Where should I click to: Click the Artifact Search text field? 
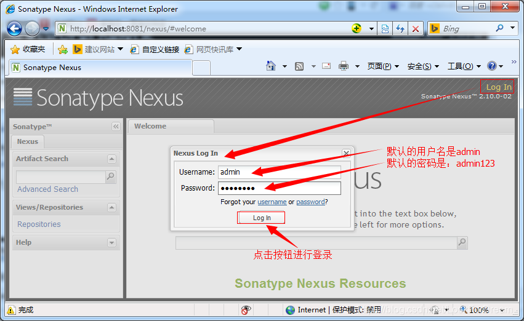click(61, 176)
